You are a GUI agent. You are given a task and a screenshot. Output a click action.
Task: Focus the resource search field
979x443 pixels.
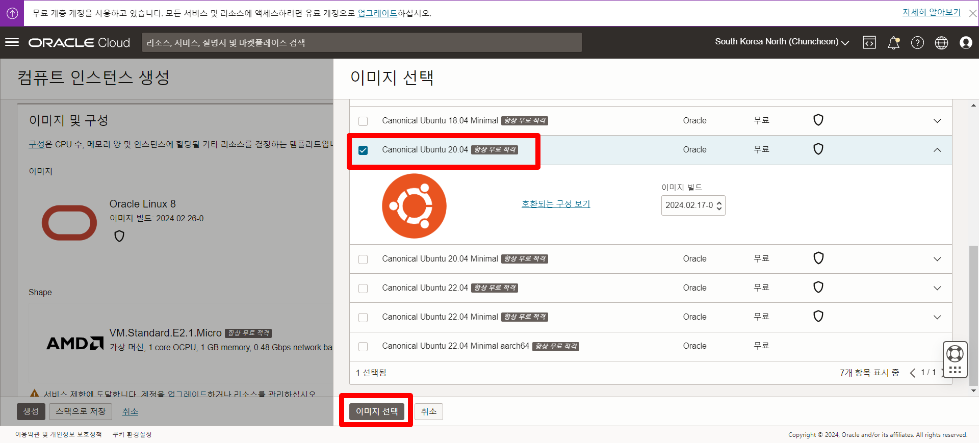pyautogui.click(x=362, y=43)
